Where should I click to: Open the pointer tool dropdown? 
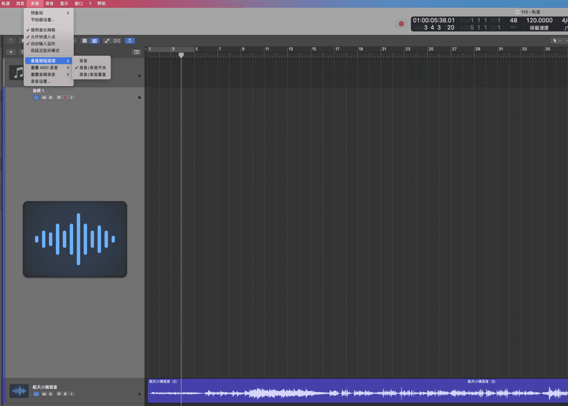click(557, 41)
